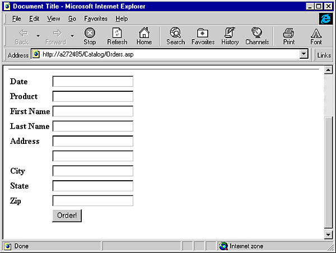Focus the Date input field
The width and height of the screenshot is (336, 253).
coord(92,82)
